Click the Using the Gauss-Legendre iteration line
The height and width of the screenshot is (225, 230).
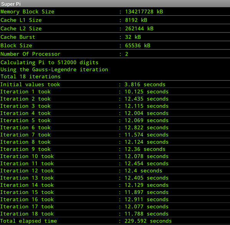pyautogui.click(x=54, y=69)
